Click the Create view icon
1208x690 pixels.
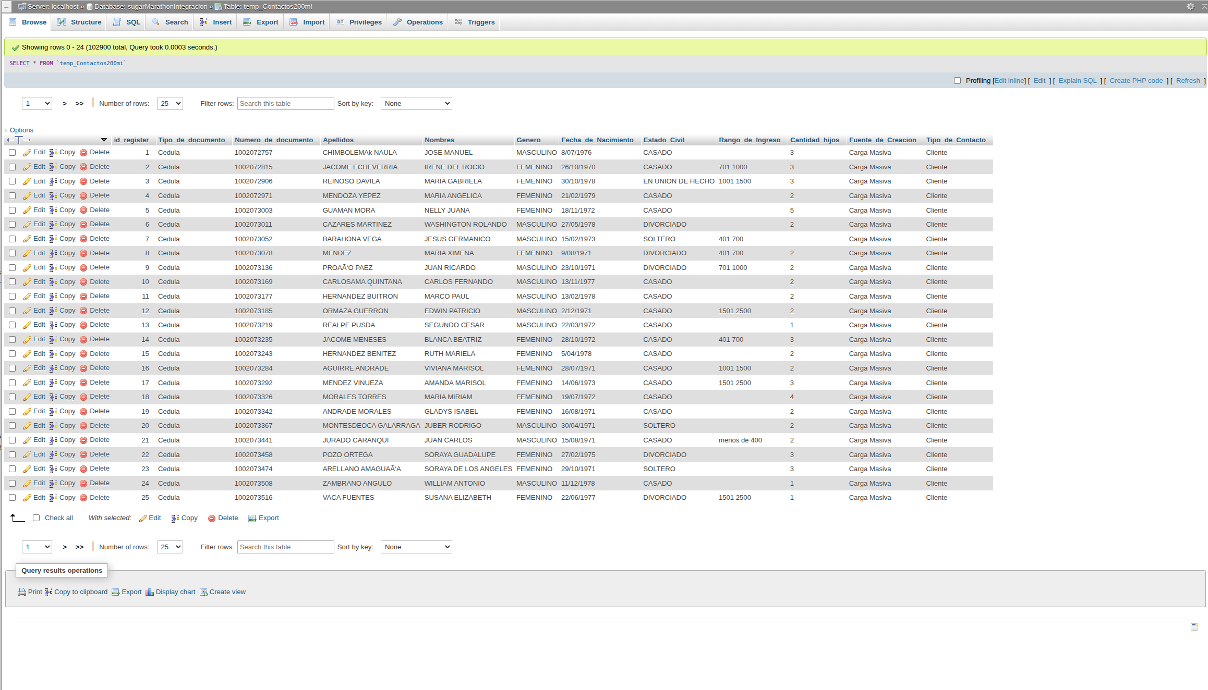[x=203, y=592]
